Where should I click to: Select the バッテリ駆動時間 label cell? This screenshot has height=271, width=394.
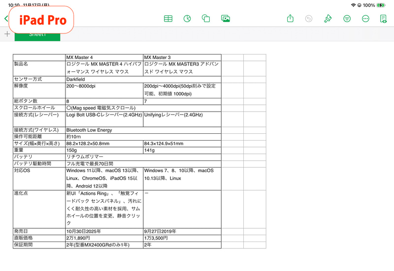click(39, 164)
